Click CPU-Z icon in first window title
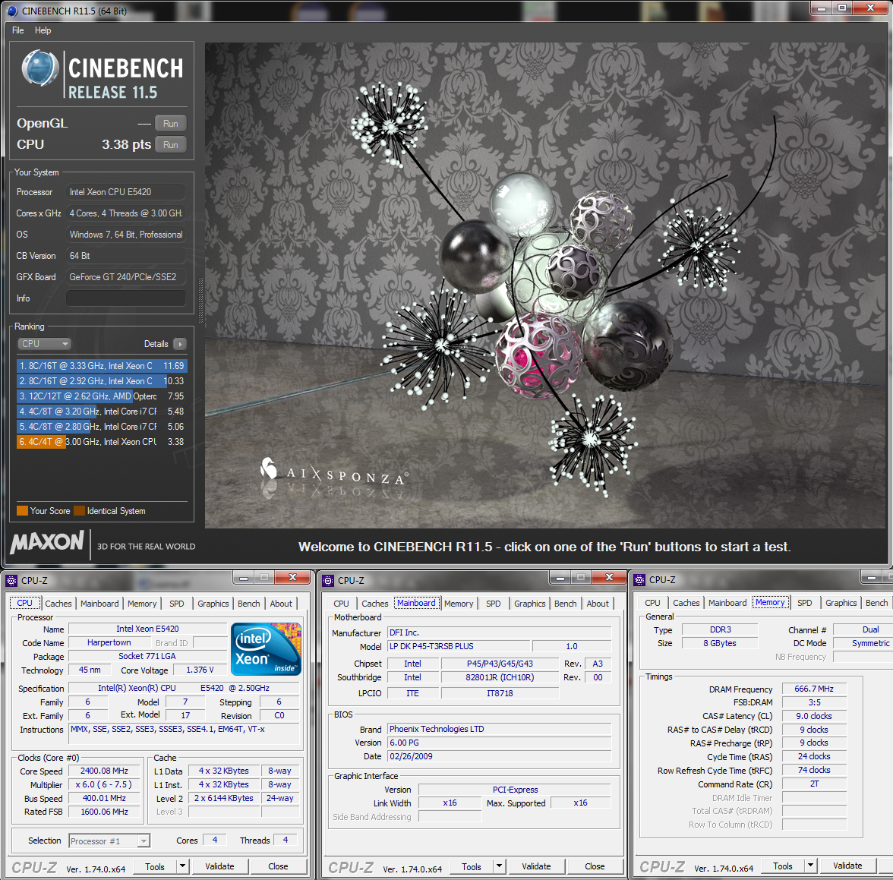The height and width of the screenshot is (880, 893). pos(11,581)
